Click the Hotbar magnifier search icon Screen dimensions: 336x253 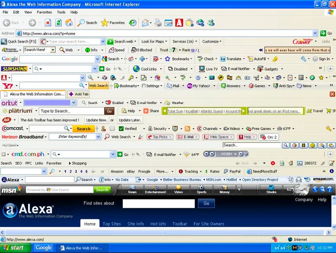tap(286, 145)
